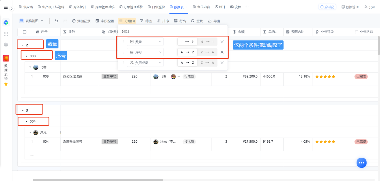Select A→Z order for 序号 group
Image resolution: width=380 pixels, height=181 pixels.
click(187, 52)
